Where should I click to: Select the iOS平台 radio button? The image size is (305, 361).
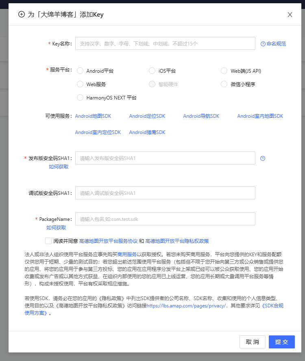[152, 71]
